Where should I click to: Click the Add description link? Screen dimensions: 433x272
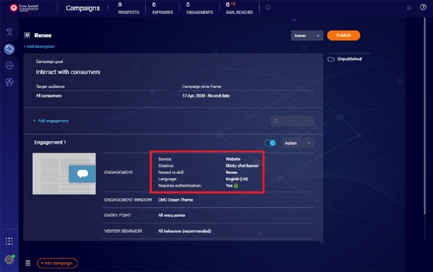(39, 46)
